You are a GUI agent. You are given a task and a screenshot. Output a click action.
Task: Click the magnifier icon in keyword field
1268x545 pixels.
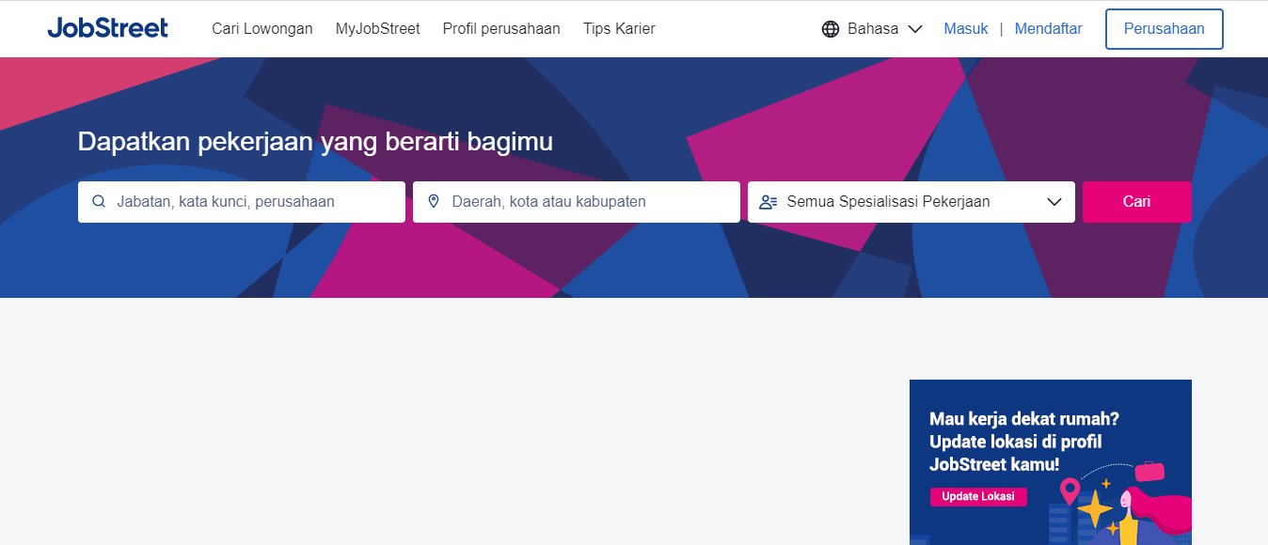click(98, 201)
